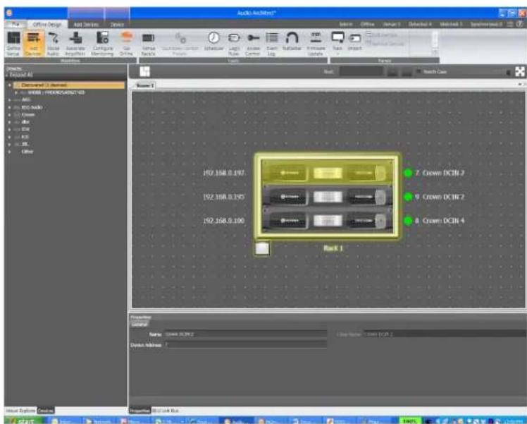Open the help icon in top right bar
This screenshot has height=424, width=527.
pyautogui.click(x=520, y=24)
